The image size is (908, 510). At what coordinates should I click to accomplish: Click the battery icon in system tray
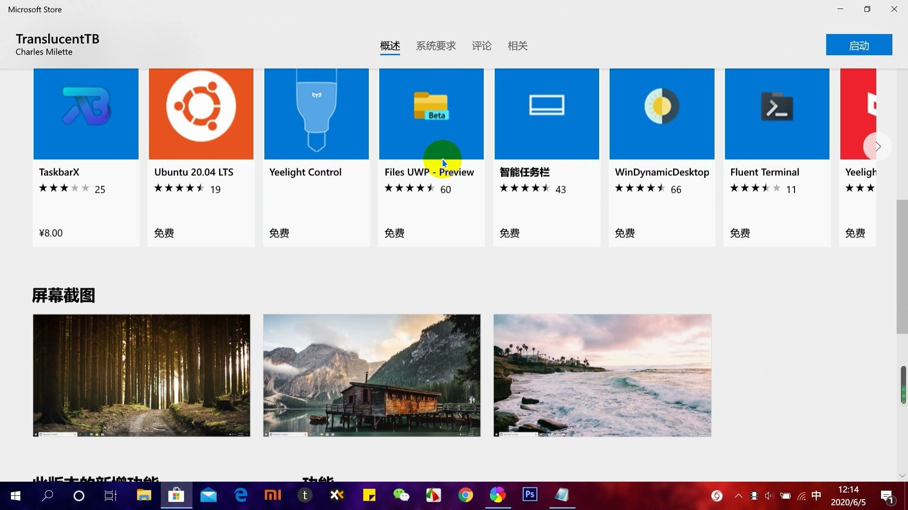786,496
